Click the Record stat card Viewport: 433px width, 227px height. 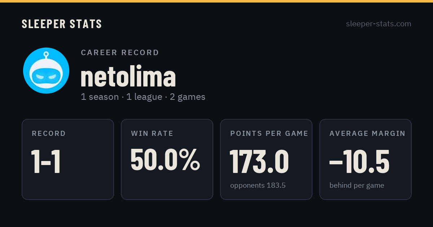[68, 159]
